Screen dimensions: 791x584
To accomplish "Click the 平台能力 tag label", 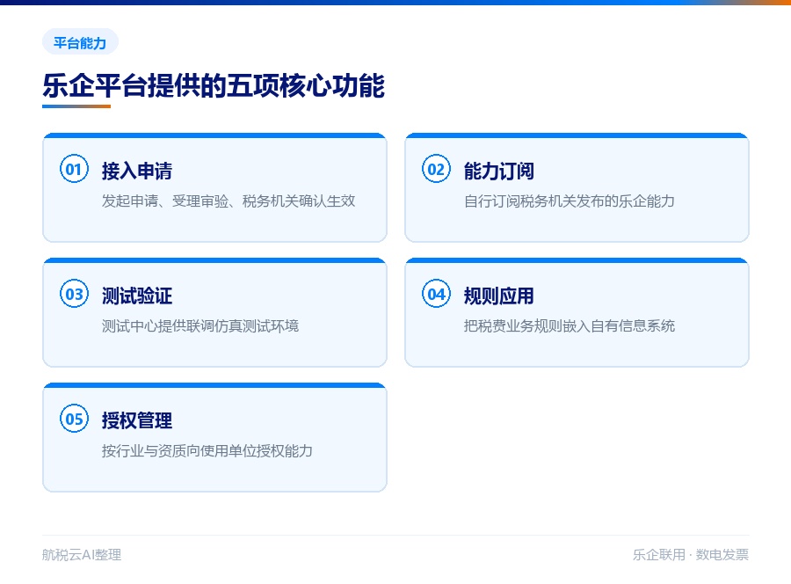I will [x=80, y=42].
